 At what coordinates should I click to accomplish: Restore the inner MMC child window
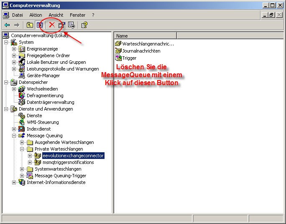pyautogui.click(x=271, y=15)
